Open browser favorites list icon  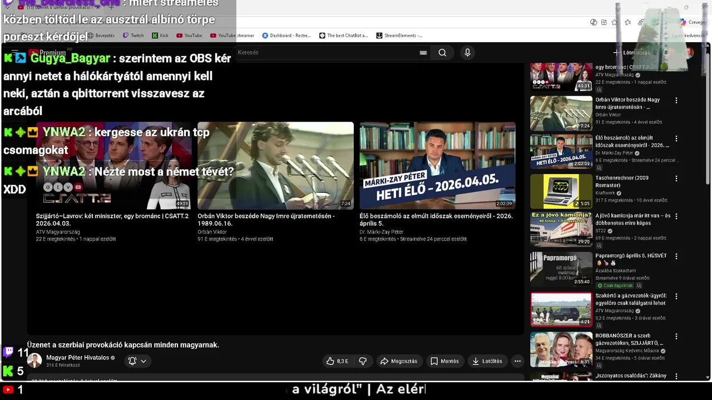(x=628, y=22)
